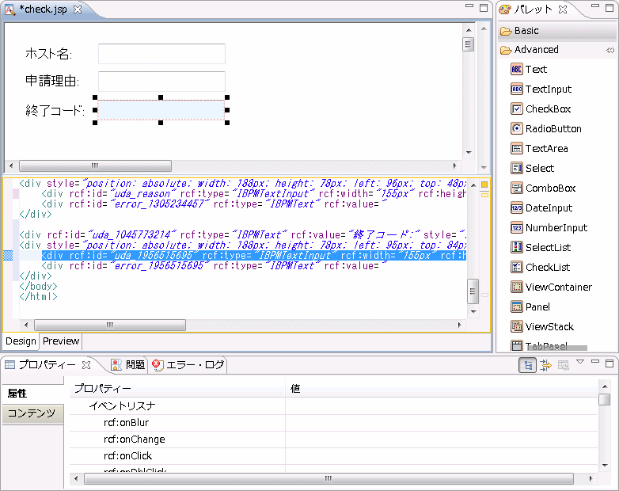
Task: Click the 終了コード: label in design canvas
Action: 55,110
